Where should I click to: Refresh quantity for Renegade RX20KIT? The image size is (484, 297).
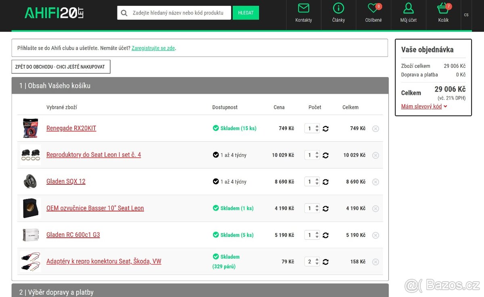tap(325, 129)
